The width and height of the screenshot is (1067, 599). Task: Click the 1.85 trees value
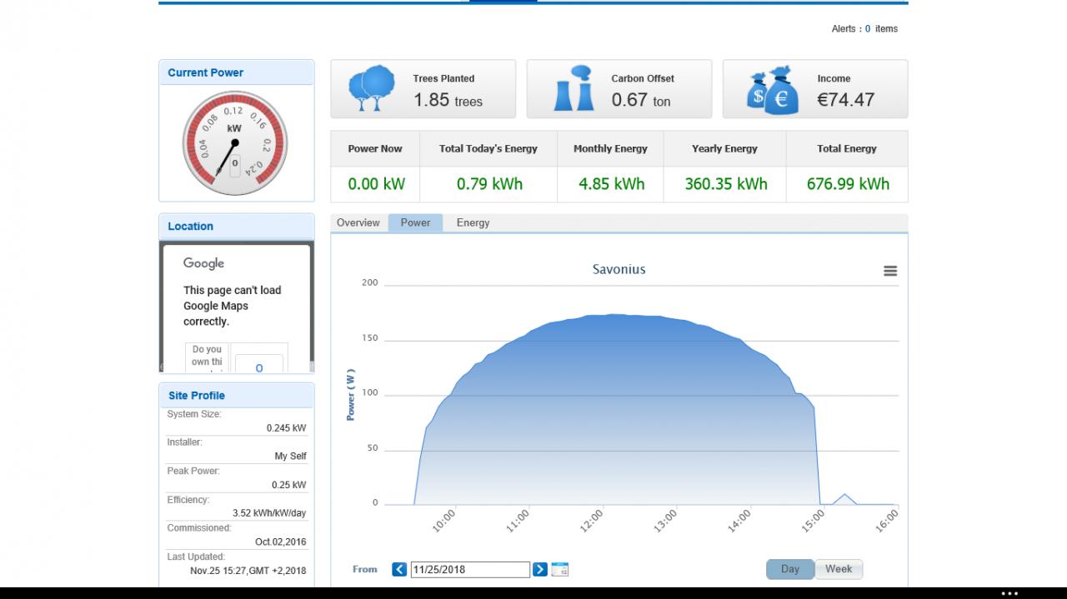(x=448, y=101)
